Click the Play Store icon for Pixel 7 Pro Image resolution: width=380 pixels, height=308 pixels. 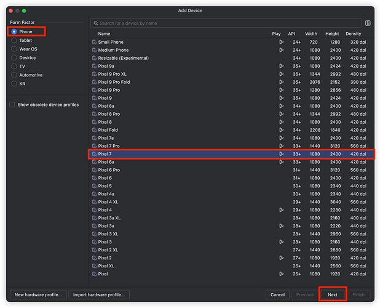click(x=281, y=146)
